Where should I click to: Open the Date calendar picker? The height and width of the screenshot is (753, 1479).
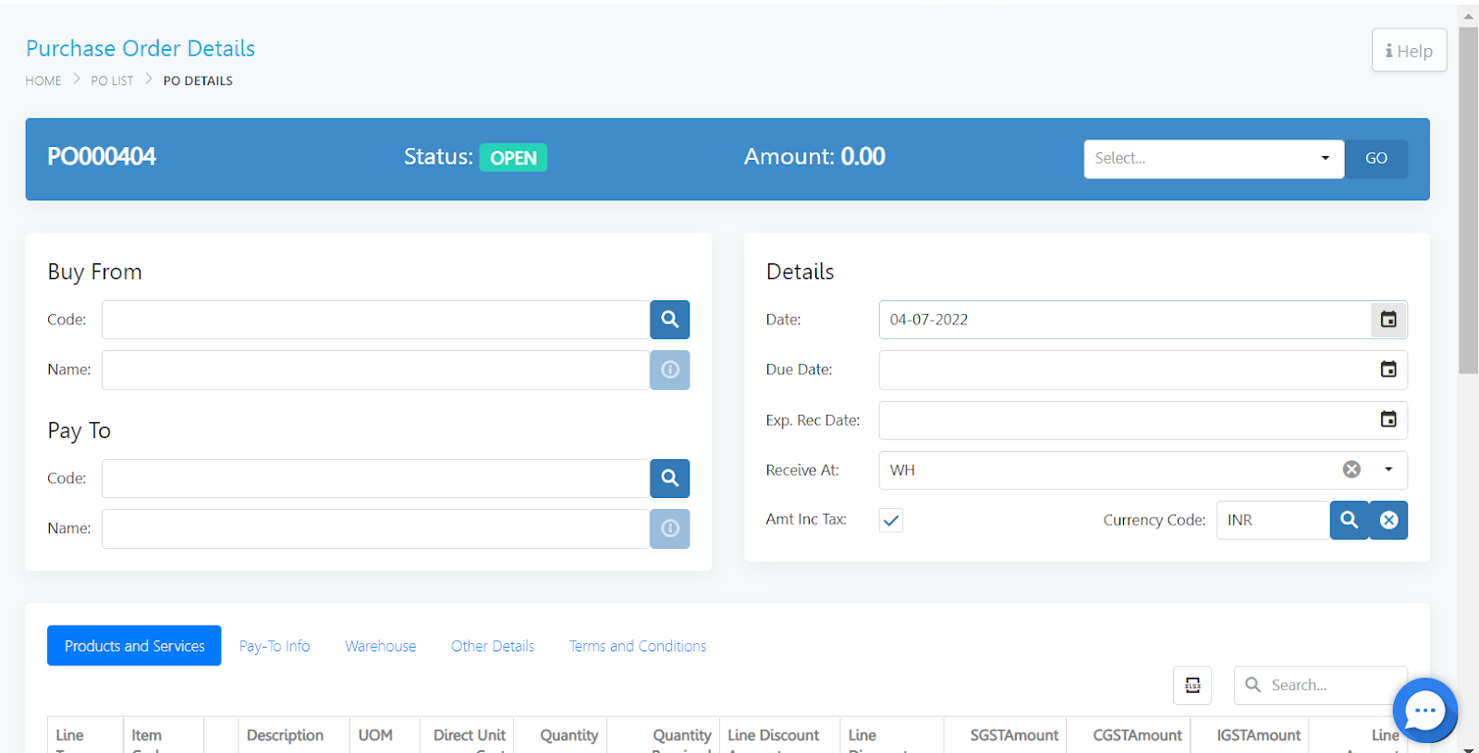(x=1388, y=320)
